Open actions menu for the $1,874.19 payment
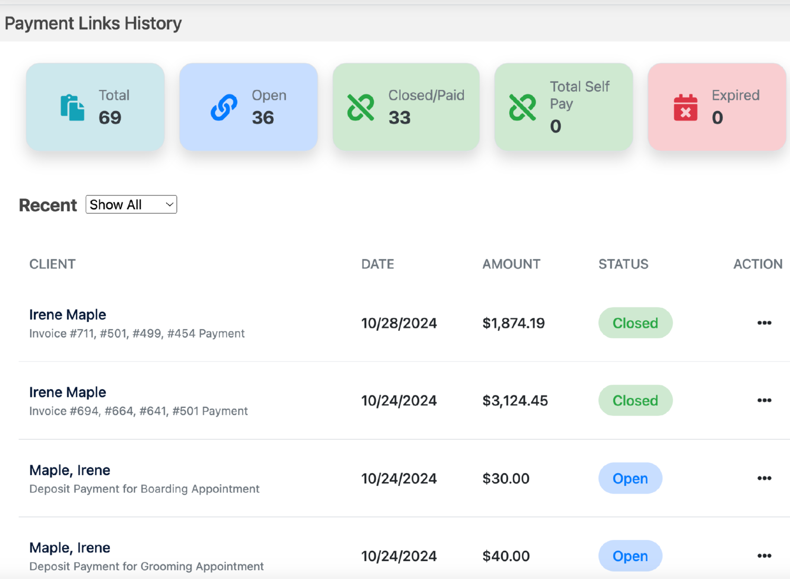This screenshot has height=579, width=790. [x=765, y=323]
